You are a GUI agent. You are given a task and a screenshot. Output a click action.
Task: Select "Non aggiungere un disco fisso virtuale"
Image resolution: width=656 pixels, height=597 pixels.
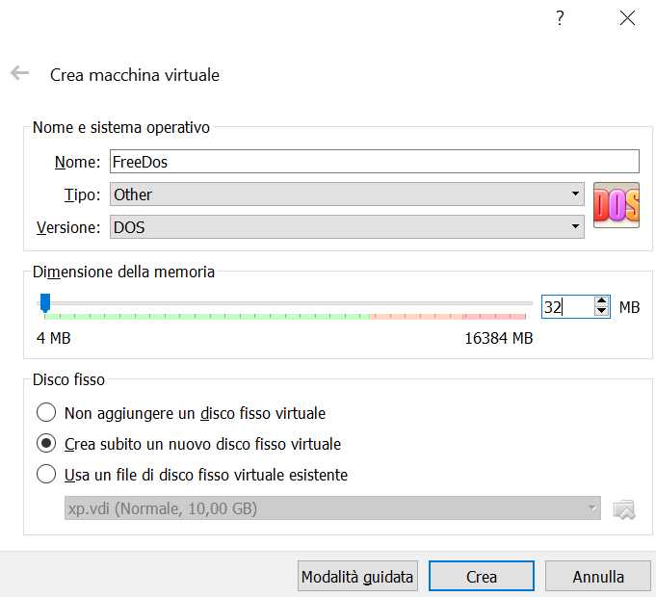tap(45, 413)
